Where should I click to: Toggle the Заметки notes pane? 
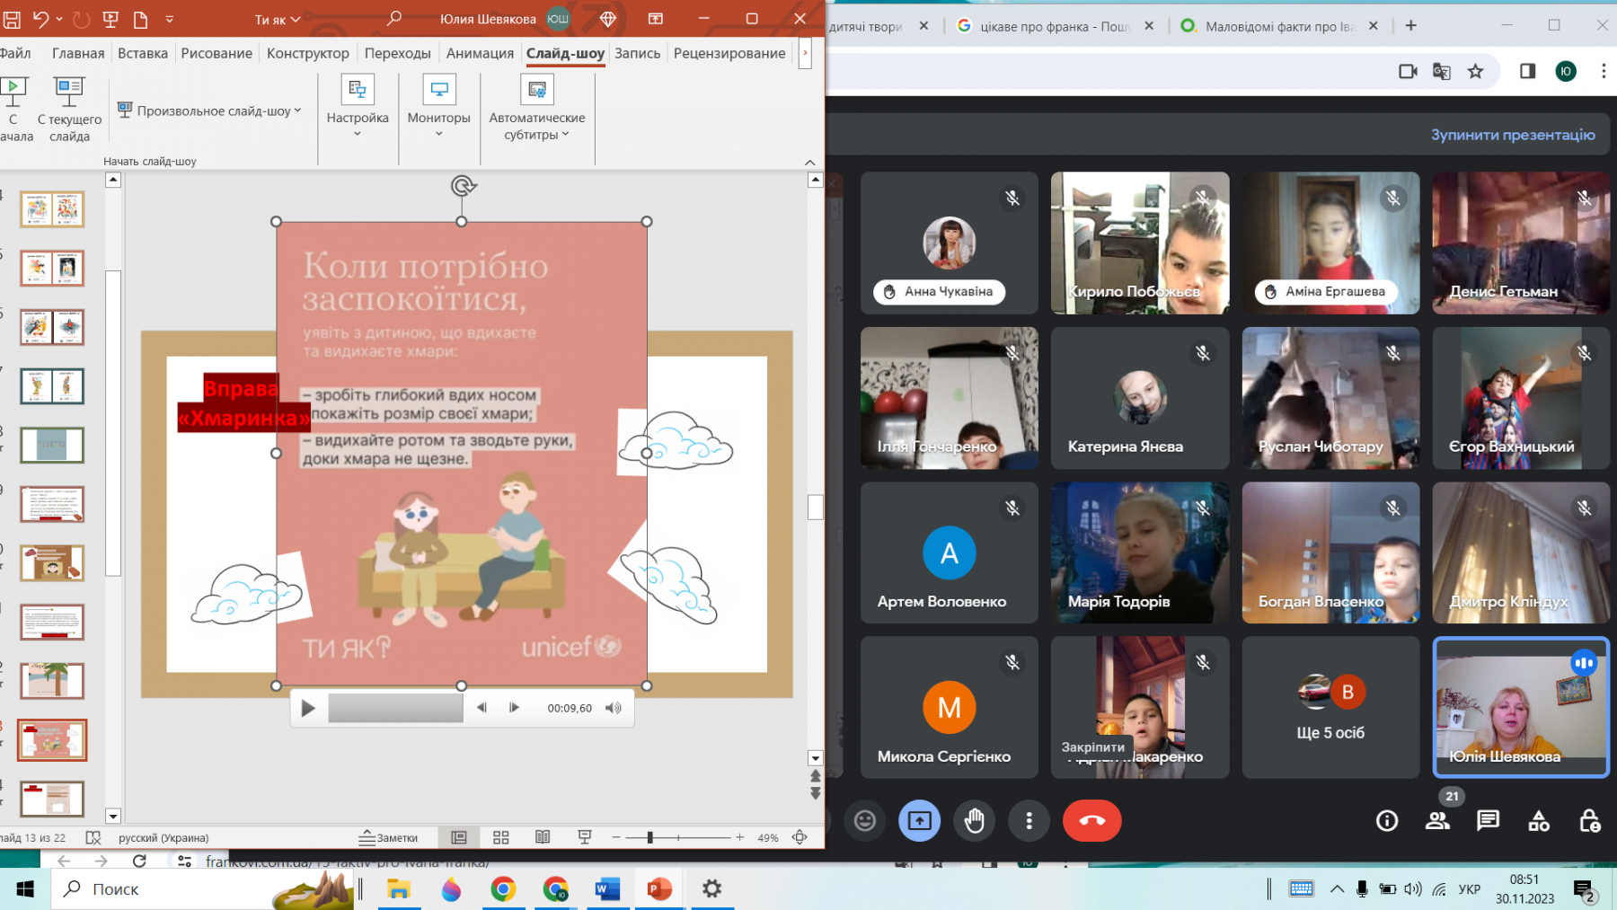click(389, 837)
